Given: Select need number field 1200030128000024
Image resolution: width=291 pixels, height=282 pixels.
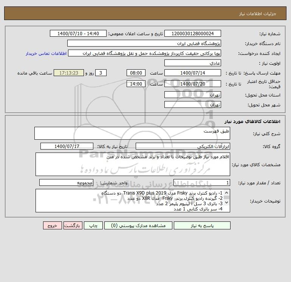Looking at the screenshot, I should click(x=193, y=33).
